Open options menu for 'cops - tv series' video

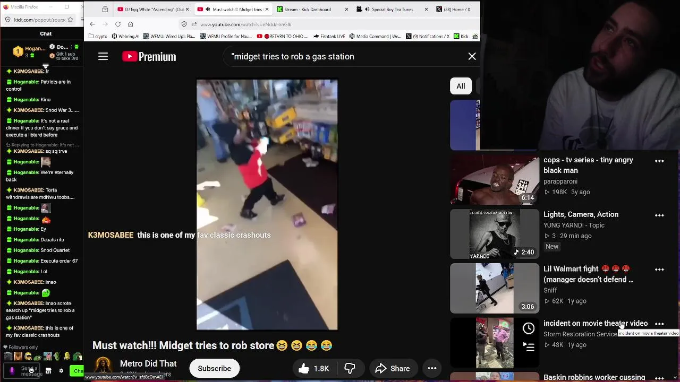pyautogui.click(x=659, y=161)
